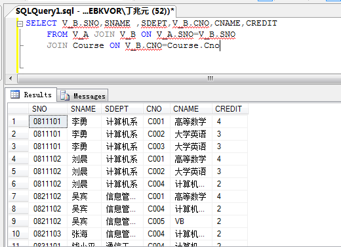The image size is (341, 247).
Task: Select row 4 header
Action: tap(18, 159)
